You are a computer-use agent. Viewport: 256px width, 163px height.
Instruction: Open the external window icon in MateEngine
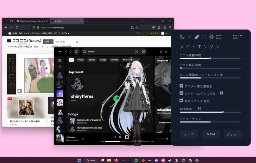[x=204, y=37]
